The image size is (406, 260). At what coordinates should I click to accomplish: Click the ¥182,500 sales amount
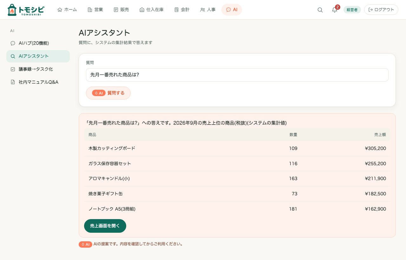(x=376, y=194)
